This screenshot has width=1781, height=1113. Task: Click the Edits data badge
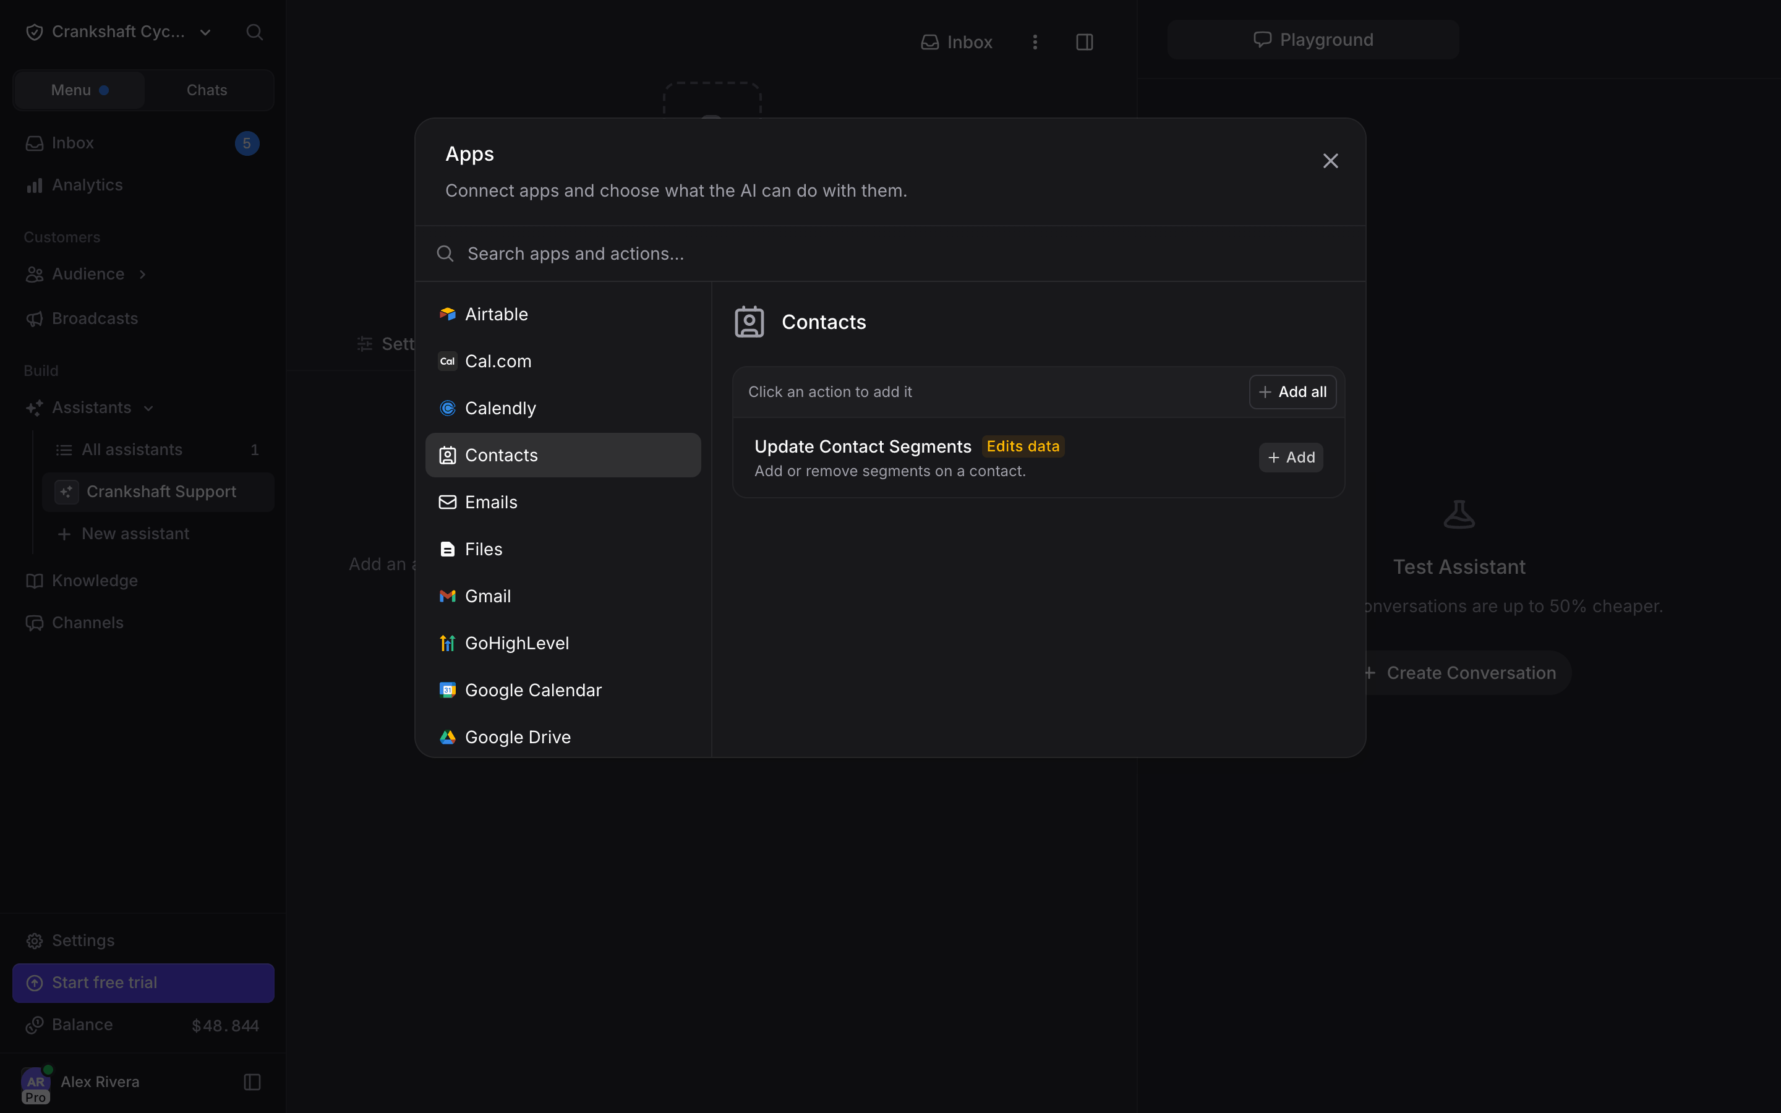coord(1023,447)
